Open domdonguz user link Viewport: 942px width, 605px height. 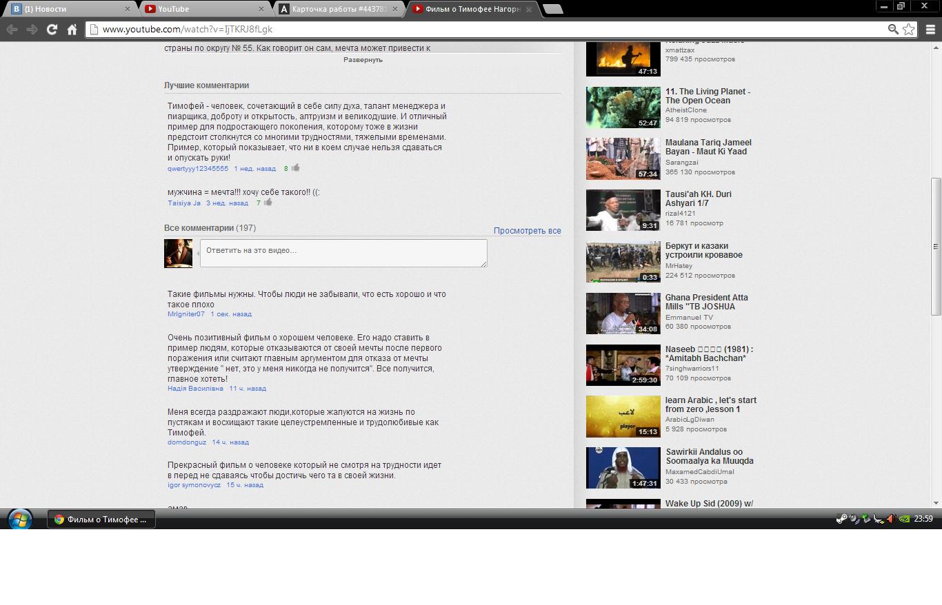(187, 442)
